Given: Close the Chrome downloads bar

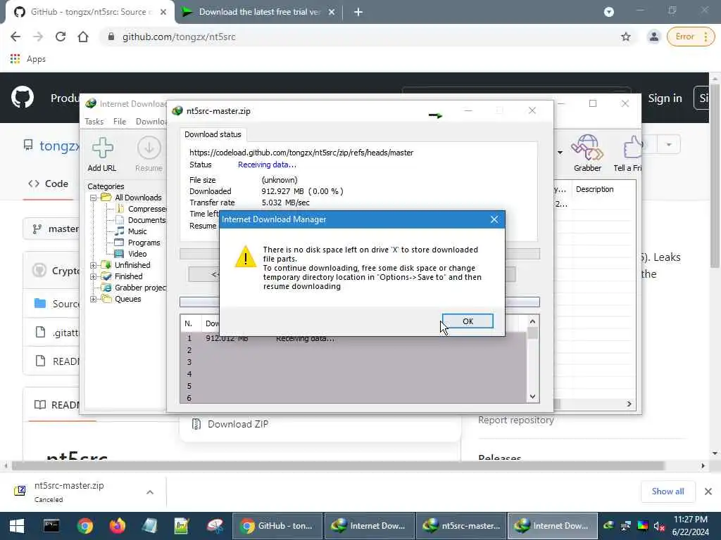Looking at the screenshot, I should pyautogui.click(x=708, y=491).
